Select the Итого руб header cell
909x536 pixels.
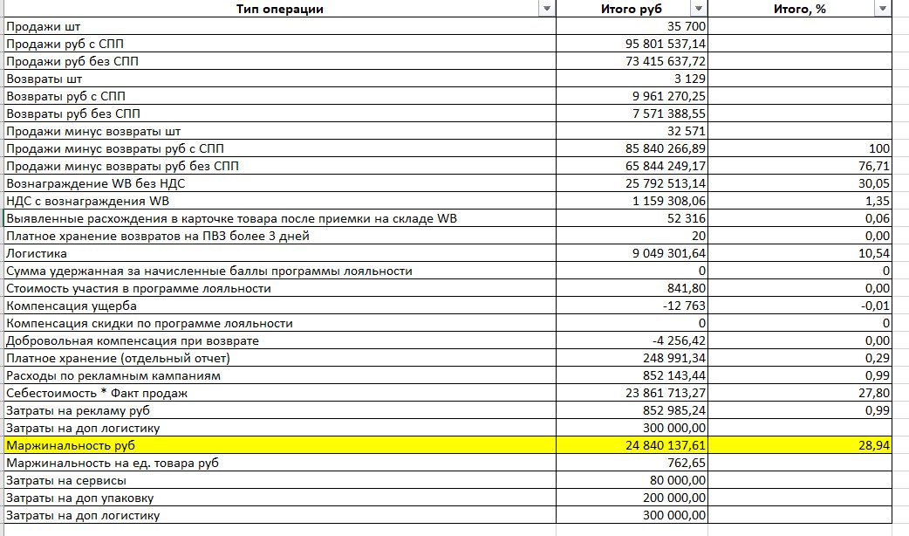click(x=632, y=9)
